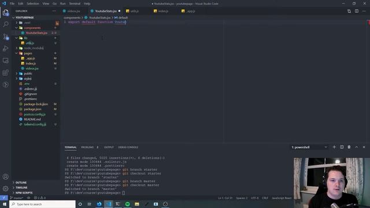The width and height of the screenshot is (370, 208).
Task: Open Firefox from the taskbar
Action: [99, 204]
